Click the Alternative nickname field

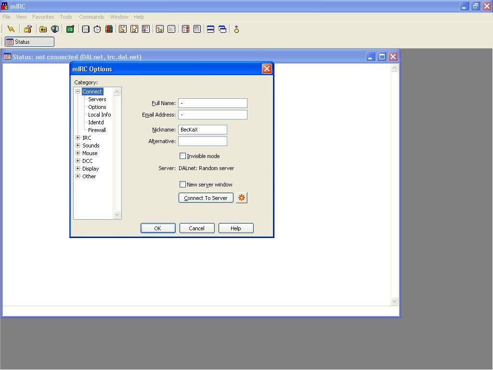coord(203,141)
